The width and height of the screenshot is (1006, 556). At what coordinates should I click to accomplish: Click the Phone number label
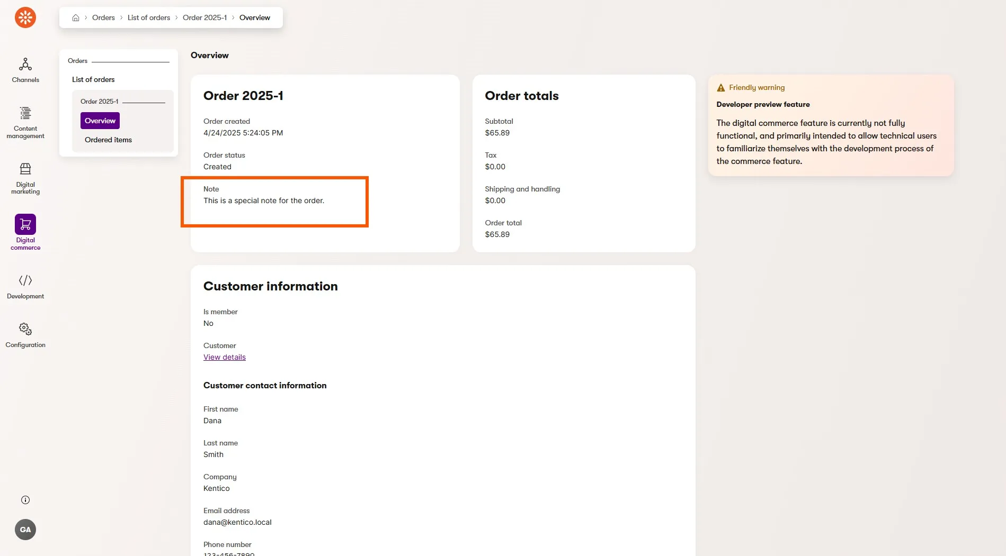(227, 544)
